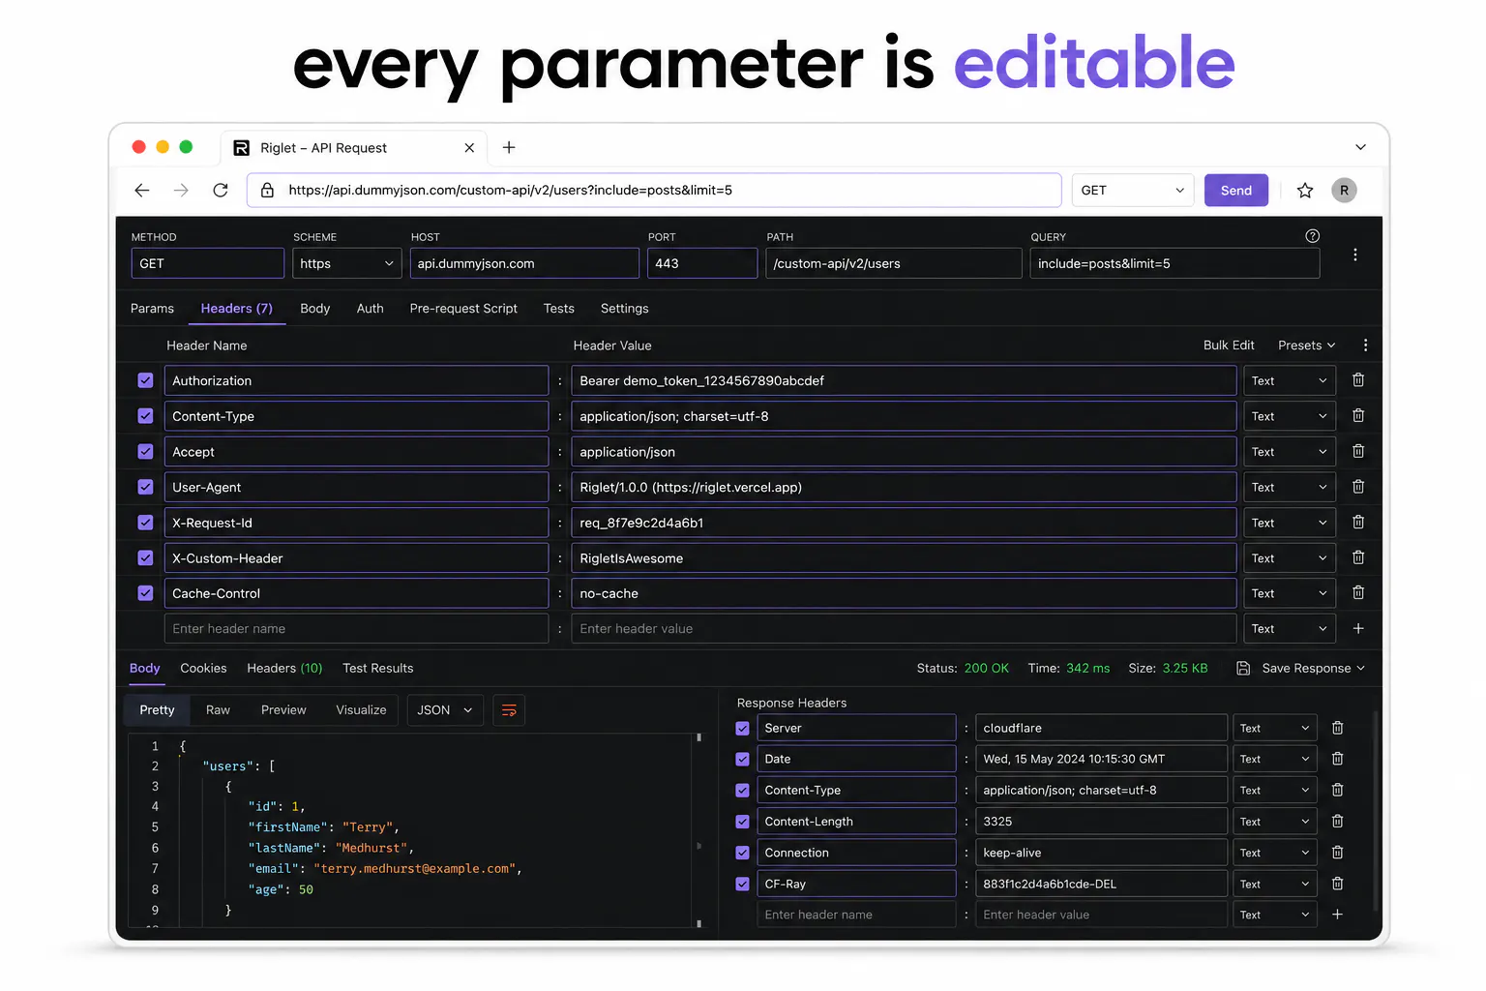Open the Save Response dropdown
This screenshot has width=1486, height=991.
[x=1301, y=669]
